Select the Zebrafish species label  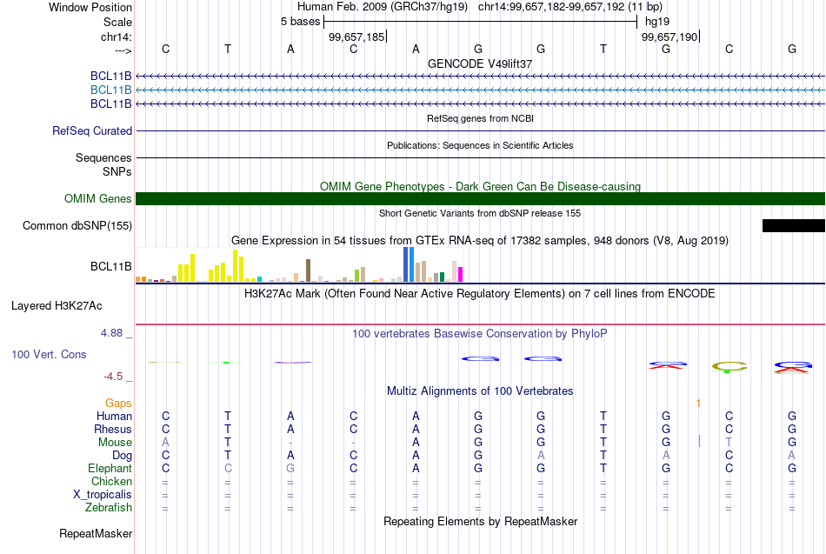tap(109, 508)
